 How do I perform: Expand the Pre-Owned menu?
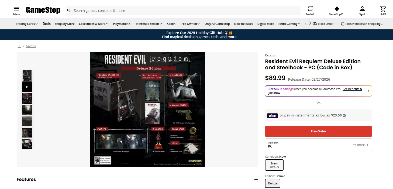coord(191,24)
